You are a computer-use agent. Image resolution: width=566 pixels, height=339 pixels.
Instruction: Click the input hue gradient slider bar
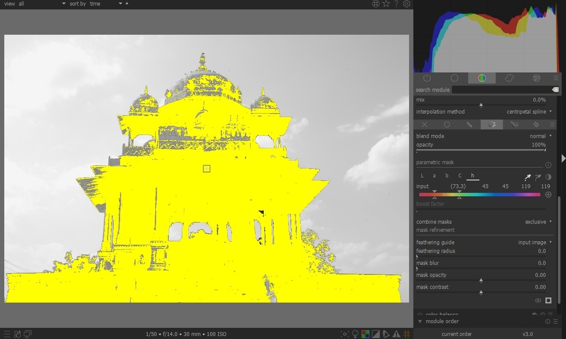(x=479, y=194)
